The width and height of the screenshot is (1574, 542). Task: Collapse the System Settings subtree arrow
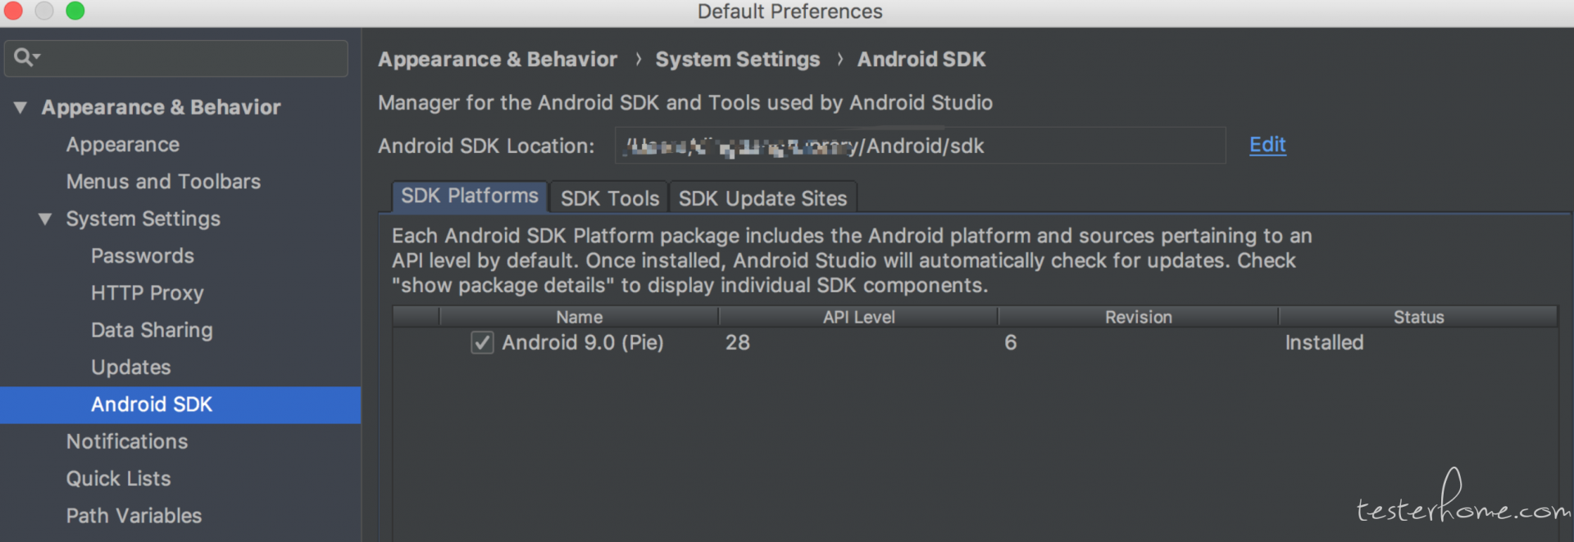coord(45,219)
